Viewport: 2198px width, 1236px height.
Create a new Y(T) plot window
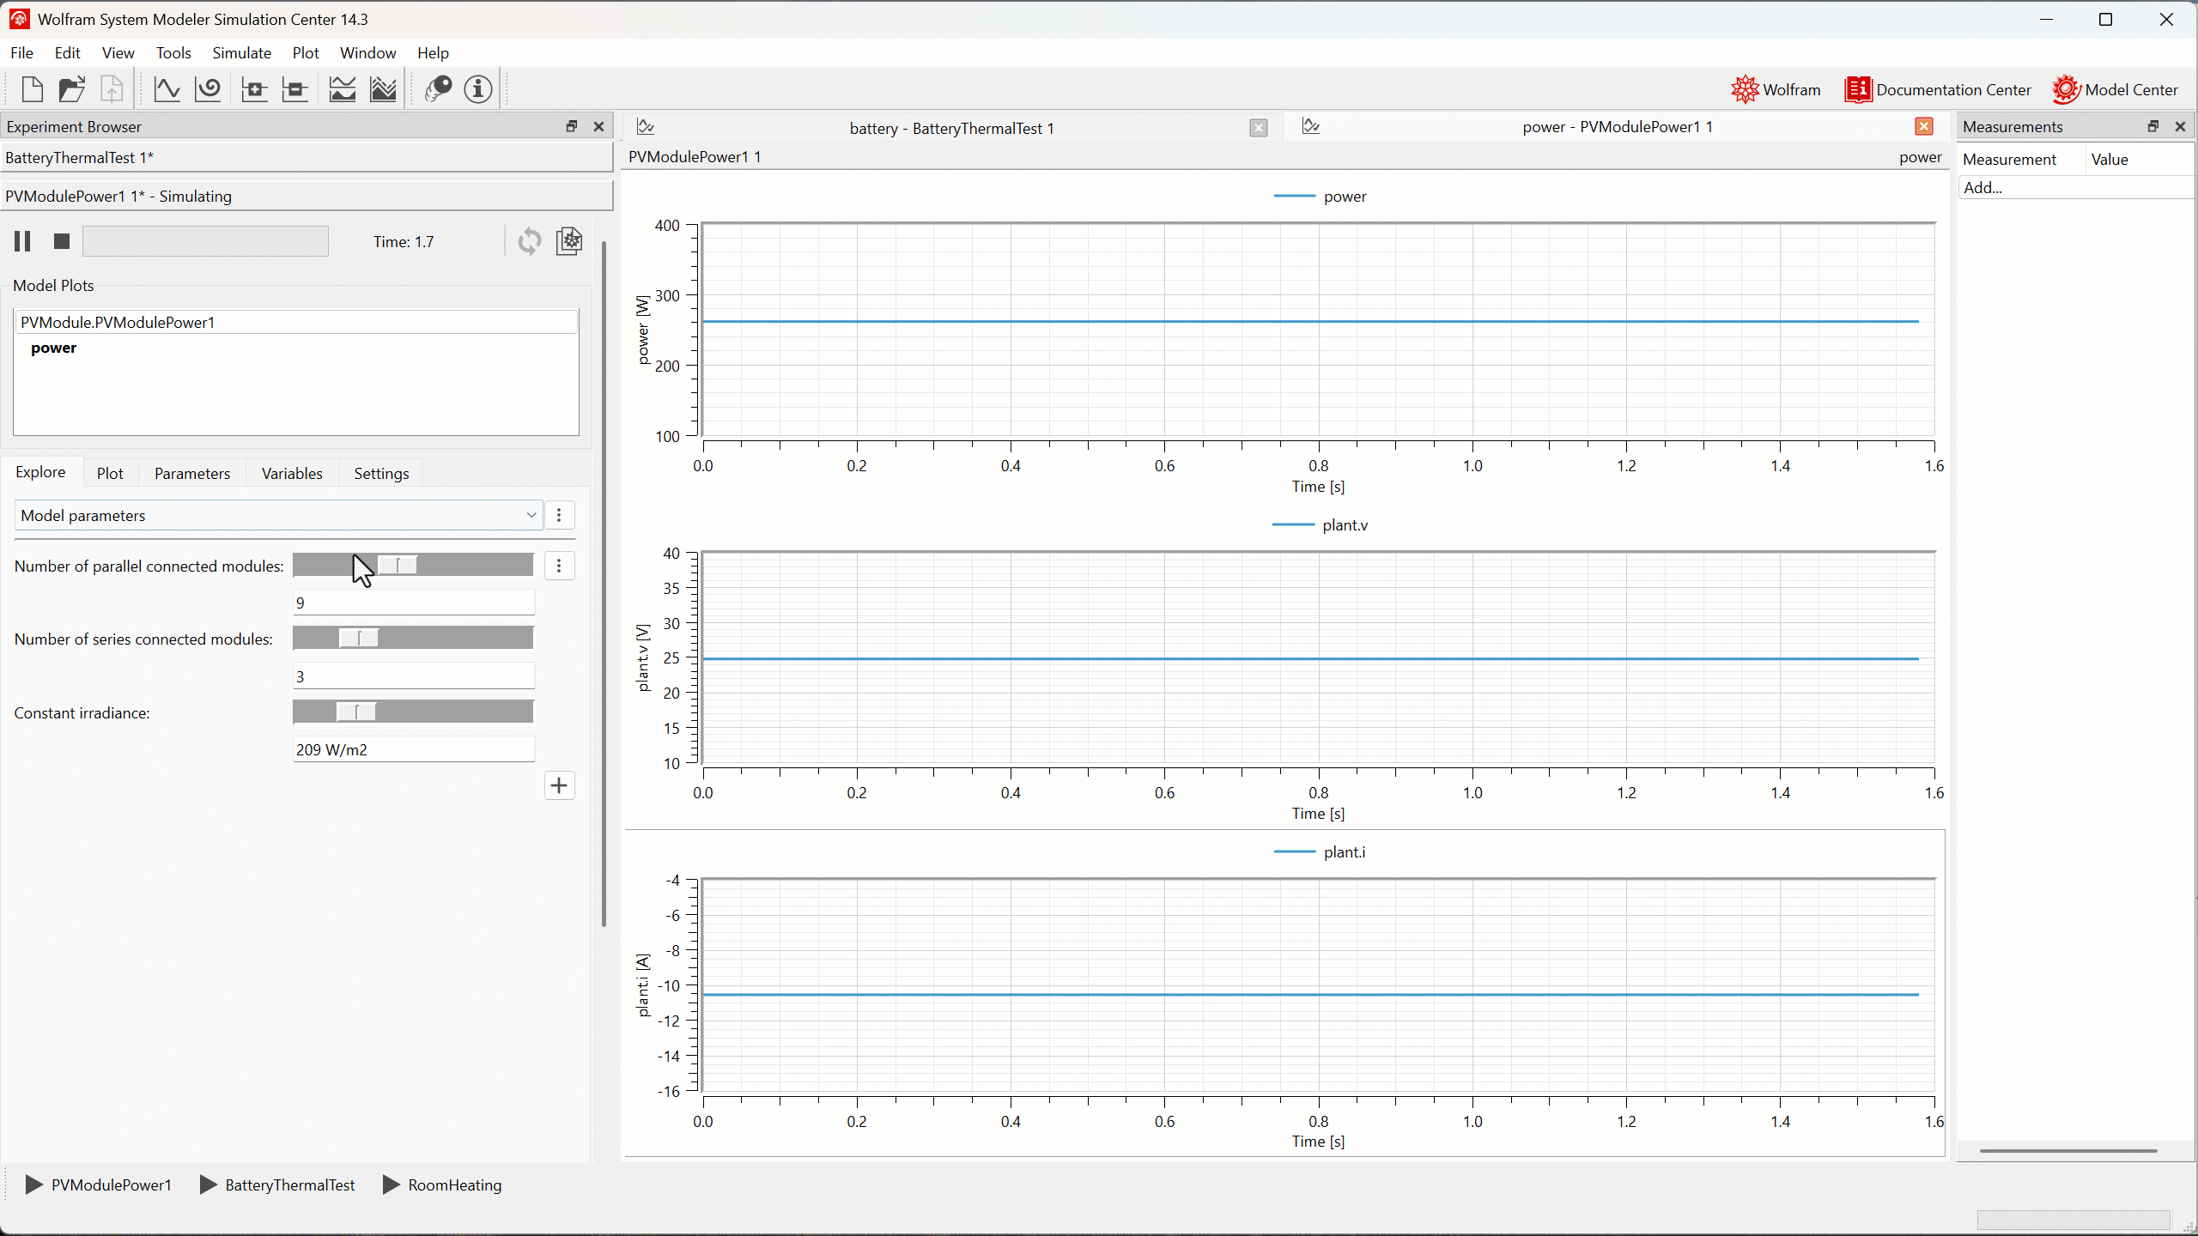click(167, 89)
